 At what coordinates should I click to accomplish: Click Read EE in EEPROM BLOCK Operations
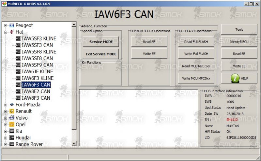coord(149,42)
